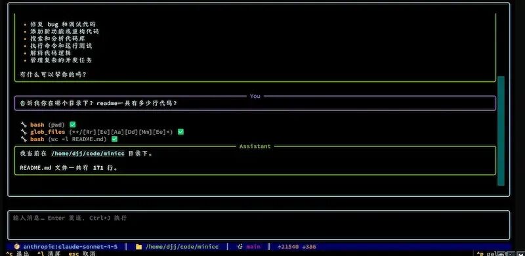Click the 搜索和分析代码库 bullet
The image size is (525, 256).
coord(57,39)
